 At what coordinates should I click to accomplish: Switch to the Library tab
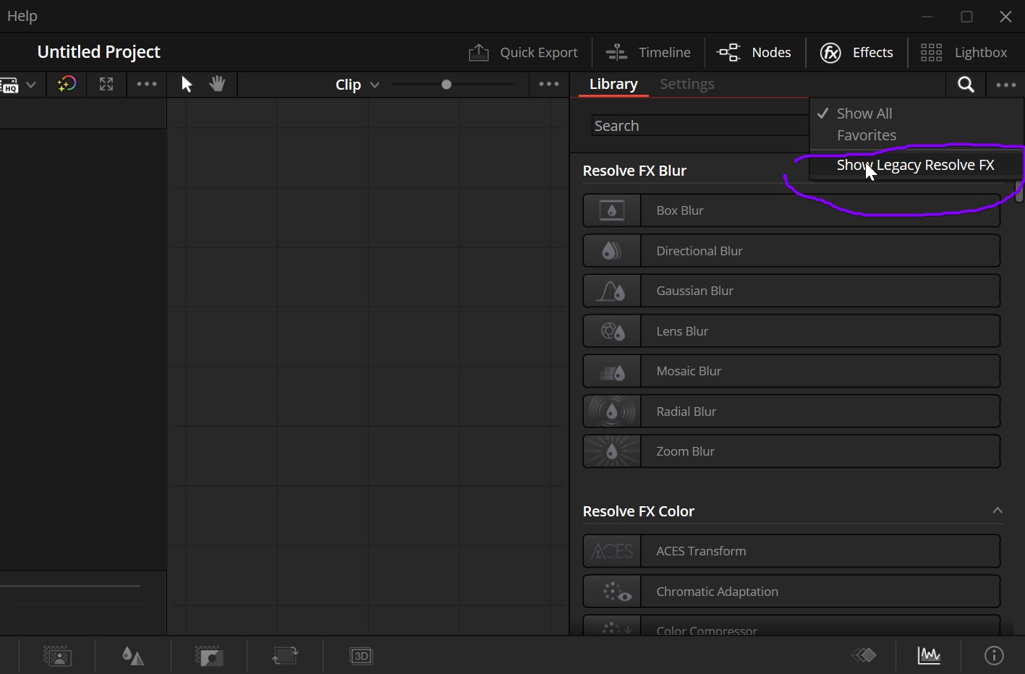click(x=613, y=84)
